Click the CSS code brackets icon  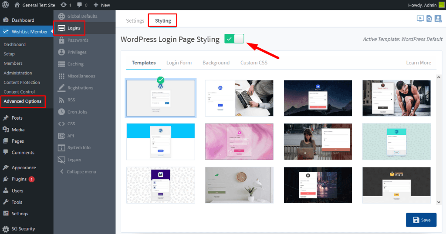(x=61, y=124)
